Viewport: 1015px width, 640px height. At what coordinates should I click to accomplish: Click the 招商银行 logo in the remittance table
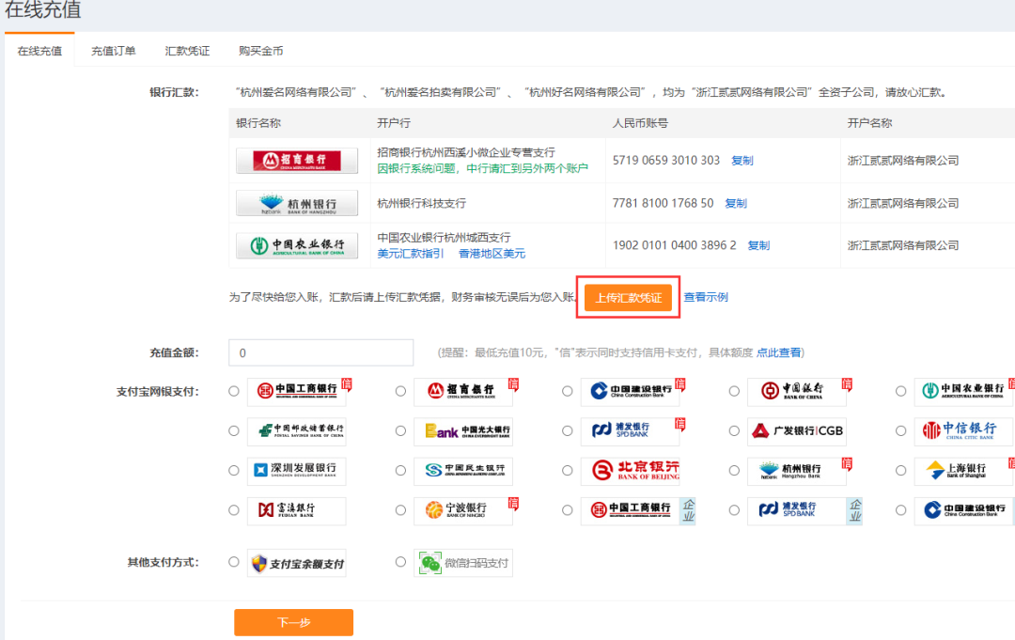[296, 161]
